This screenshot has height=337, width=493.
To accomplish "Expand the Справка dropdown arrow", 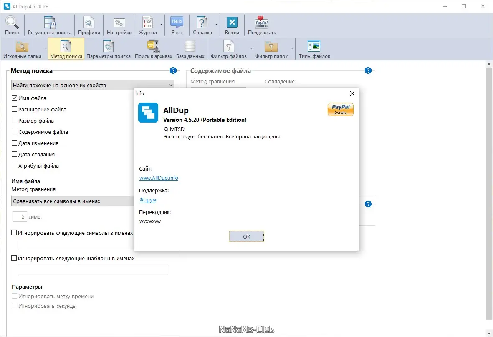I will coord(216,25).
